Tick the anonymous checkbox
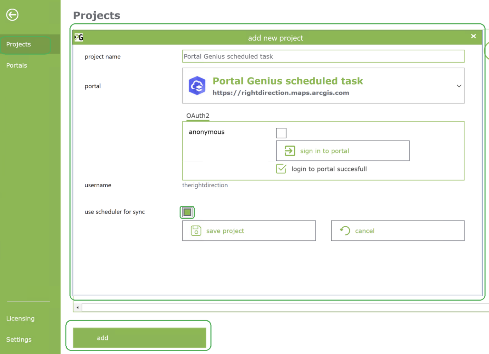Screen dimensions: 489x354 click(281, 133)
